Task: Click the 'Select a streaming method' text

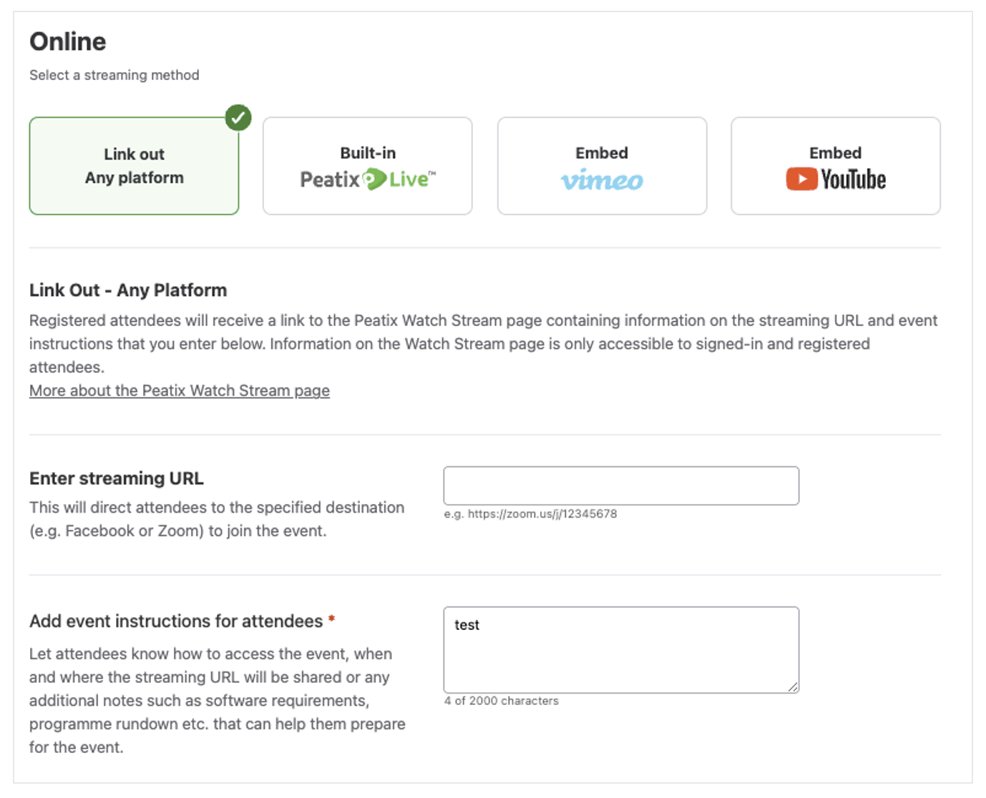Action: click(x=114, y=75)
